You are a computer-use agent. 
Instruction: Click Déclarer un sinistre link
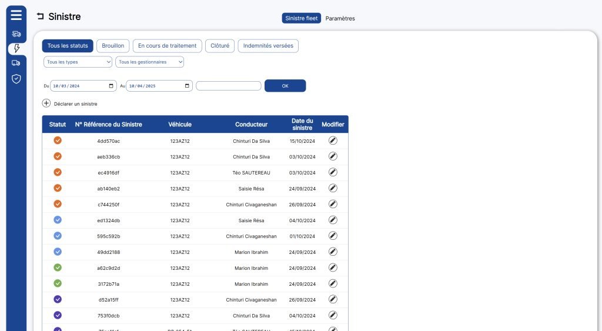(76, 104)
